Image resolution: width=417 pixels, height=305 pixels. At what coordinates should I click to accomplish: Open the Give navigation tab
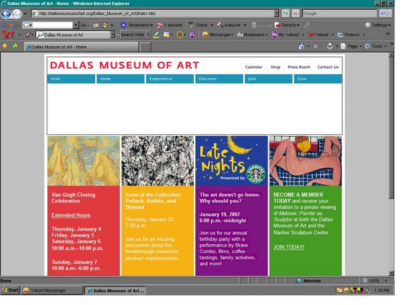coord(318,79)
